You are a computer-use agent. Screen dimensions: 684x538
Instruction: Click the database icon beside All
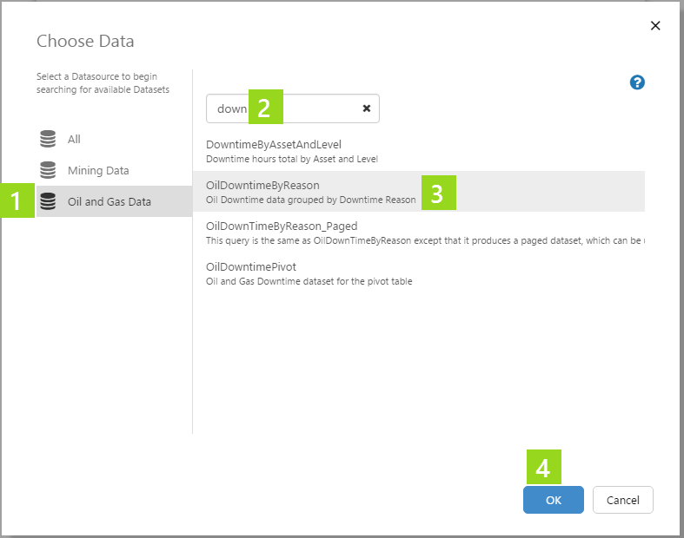click(48, 139)
